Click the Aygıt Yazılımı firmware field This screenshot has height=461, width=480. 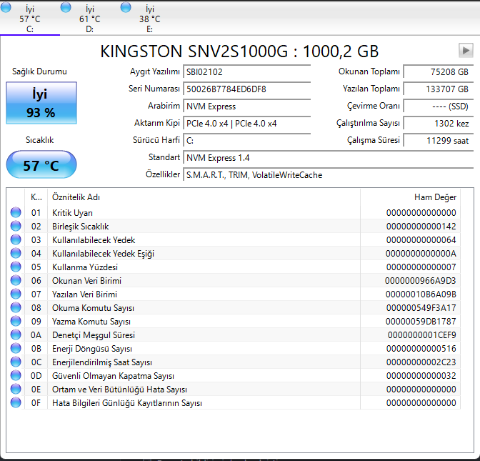click(246, 72)
